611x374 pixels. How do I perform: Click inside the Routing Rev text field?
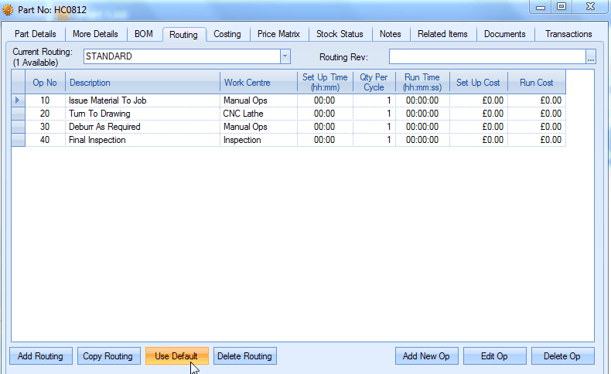pyautogui.click(x=487, y=56)
